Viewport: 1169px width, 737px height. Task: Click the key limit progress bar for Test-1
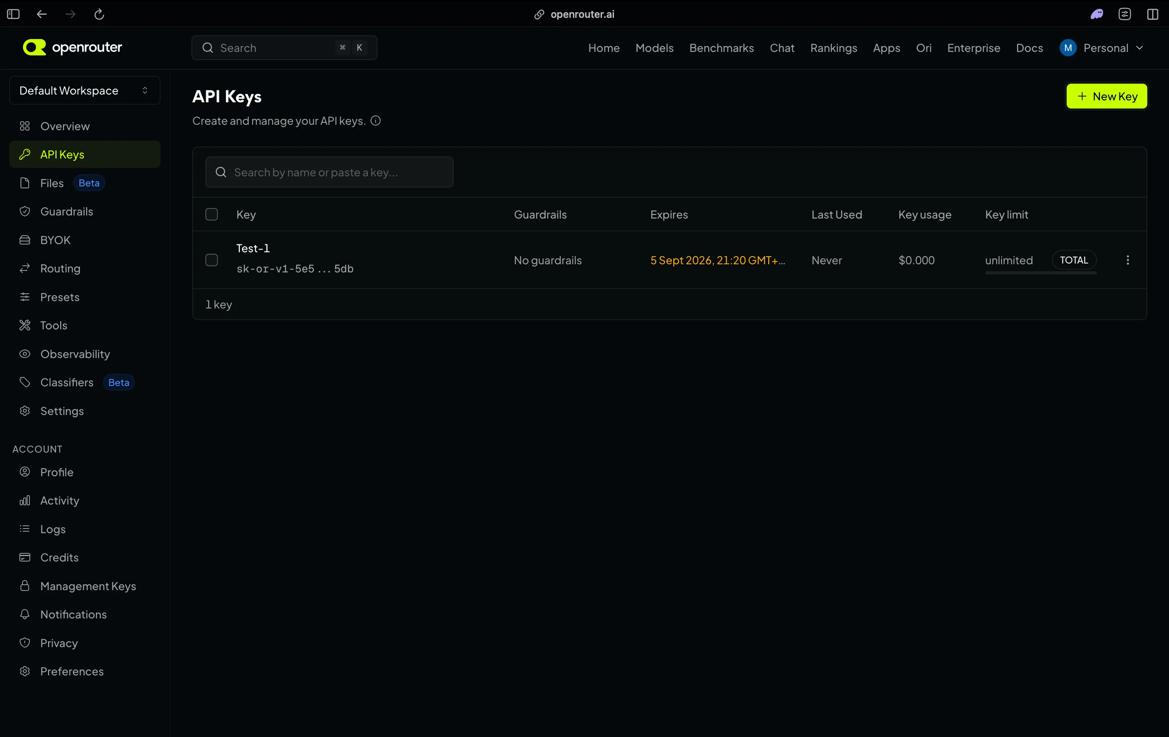1040,273
